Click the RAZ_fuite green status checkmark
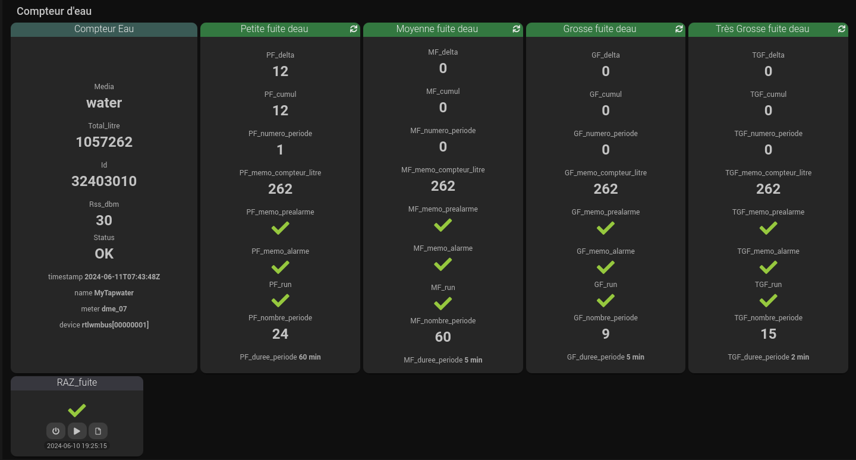 (x=77, y=410)
